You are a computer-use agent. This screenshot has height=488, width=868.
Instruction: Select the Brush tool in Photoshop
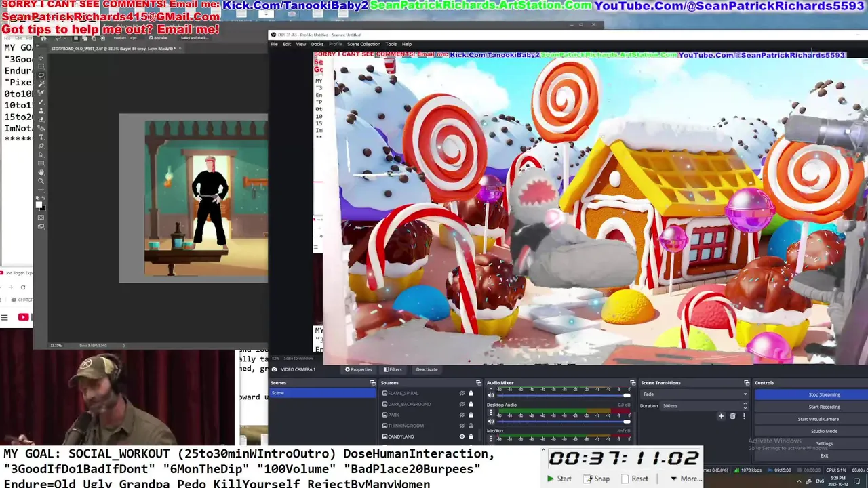click(41, 102)
